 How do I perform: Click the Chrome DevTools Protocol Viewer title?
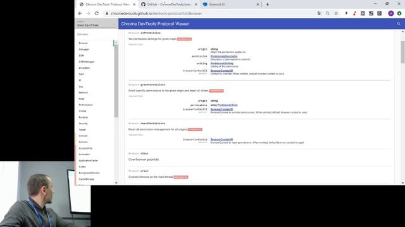pos(155,24)
